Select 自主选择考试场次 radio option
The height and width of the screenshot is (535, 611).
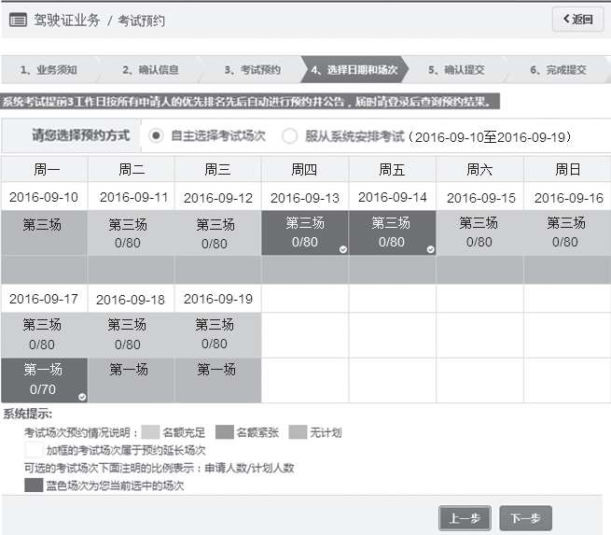pos(156,135)
